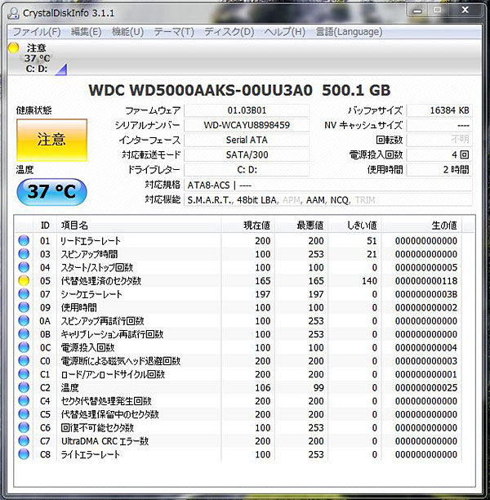490x500 pixels.
Task: Click blue status icon for ID 09
Action: (24, 307)
